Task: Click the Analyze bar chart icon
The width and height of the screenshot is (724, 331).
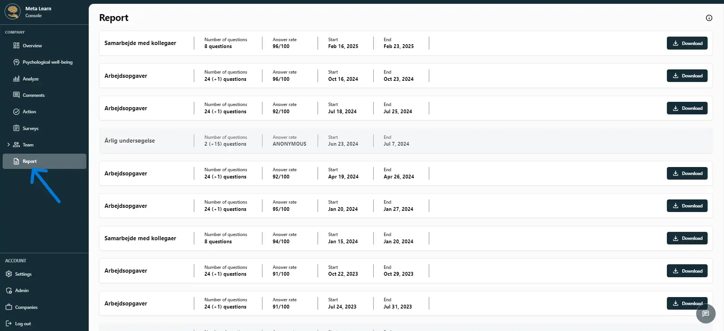Action: [16, 79]
